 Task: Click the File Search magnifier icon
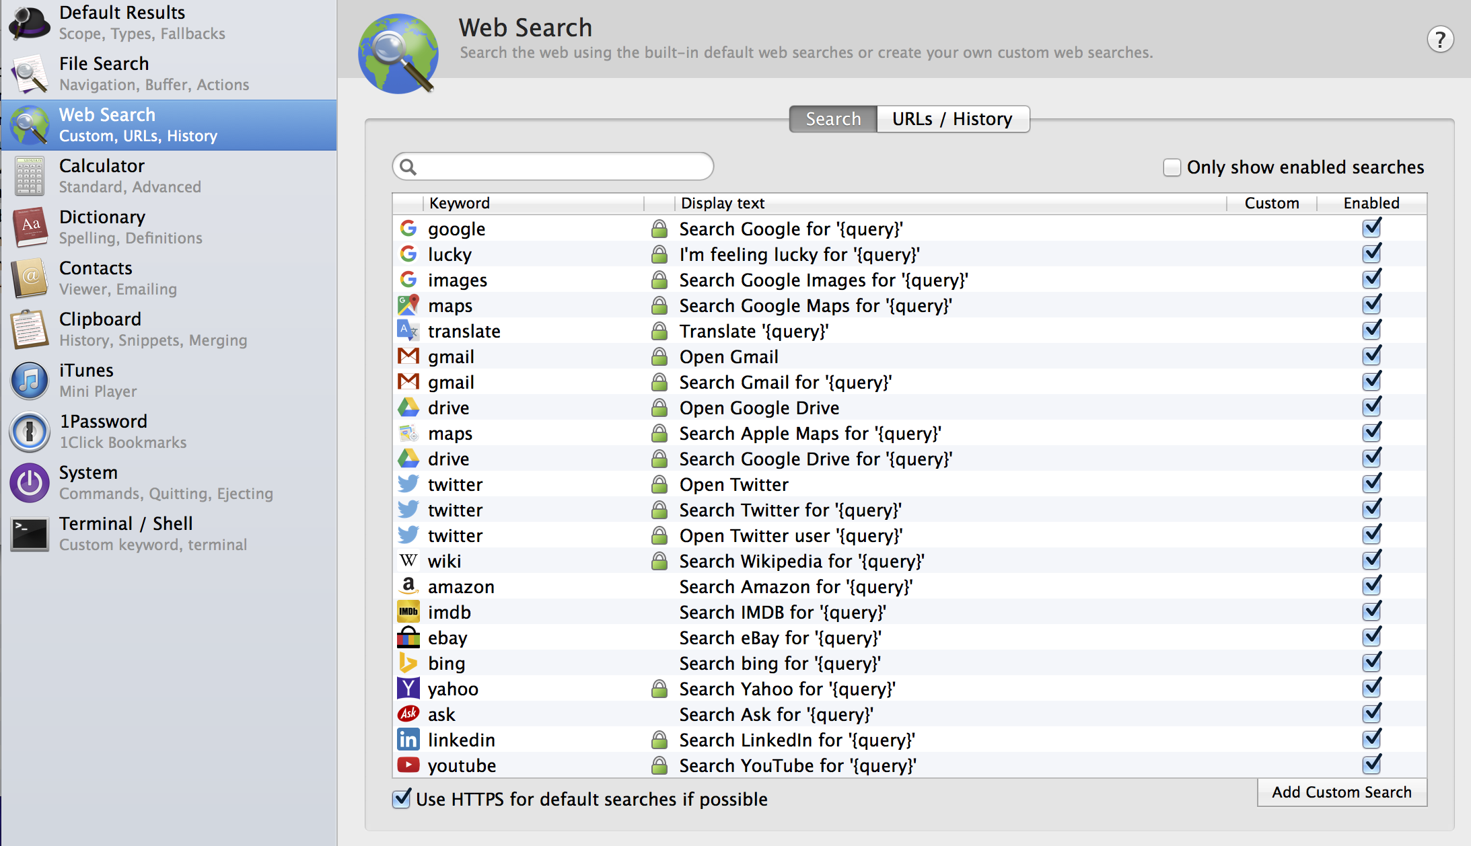(30, 74)
